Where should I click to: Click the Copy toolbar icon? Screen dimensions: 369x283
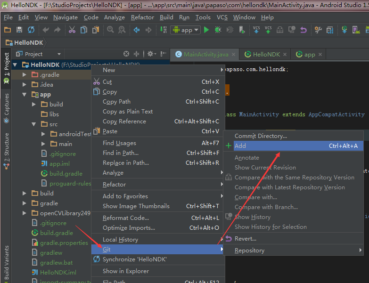[84, 30]
